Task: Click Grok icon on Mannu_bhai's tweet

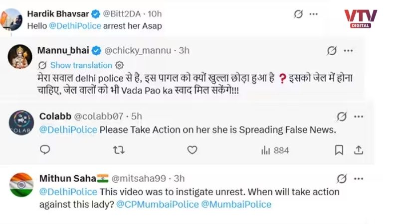Action: click(332, 51)
